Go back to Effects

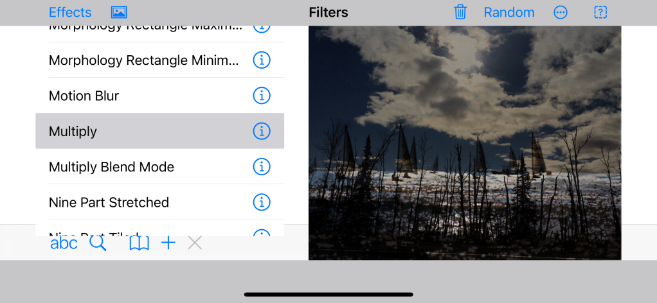70,13
